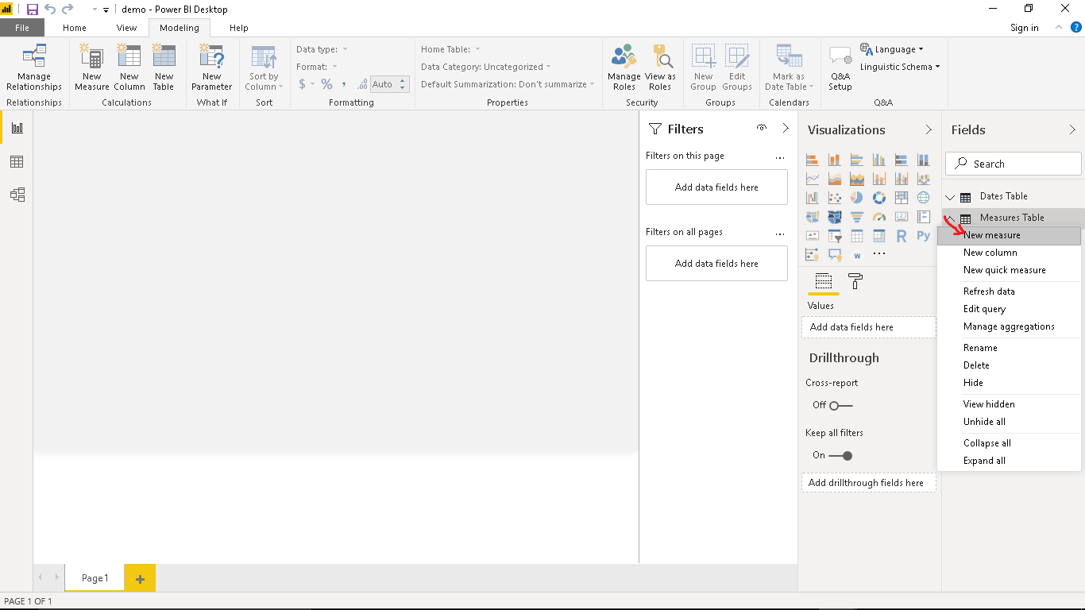Insert the Card visual

(x=902, y=217)
